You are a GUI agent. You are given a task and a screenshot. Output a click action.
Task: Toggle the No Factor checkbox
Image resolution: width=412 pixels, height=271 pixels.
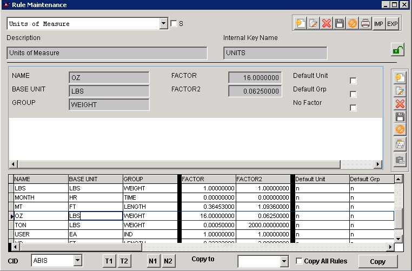(353, 108)
